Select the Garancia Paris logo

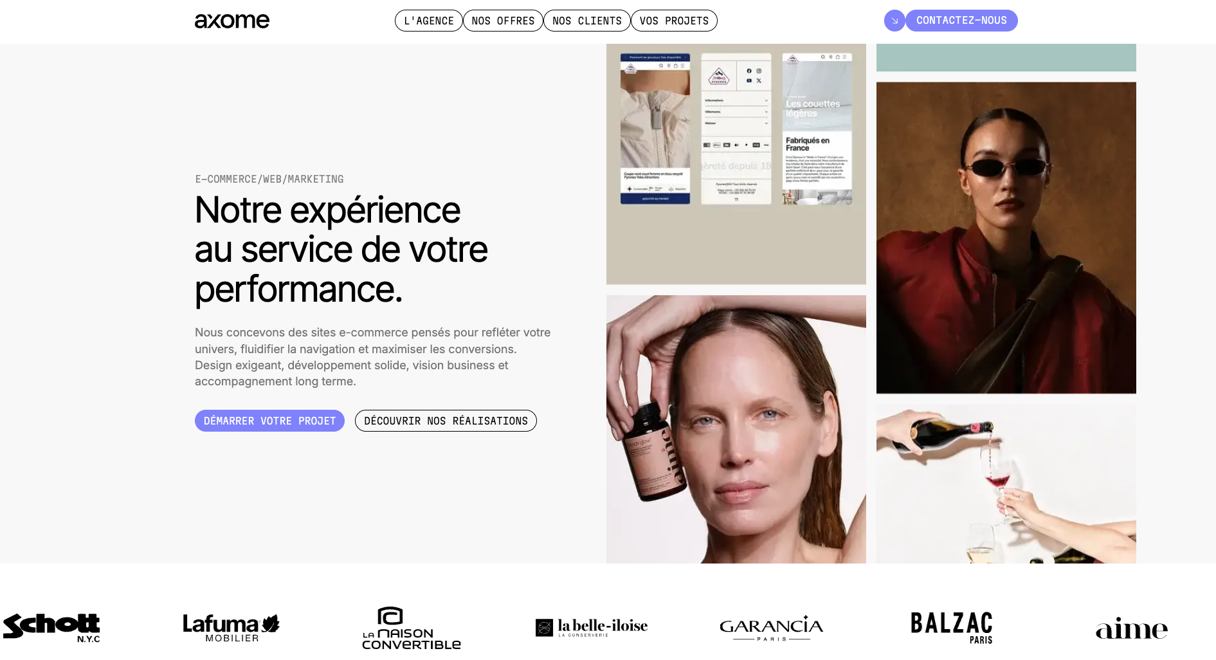772,628
